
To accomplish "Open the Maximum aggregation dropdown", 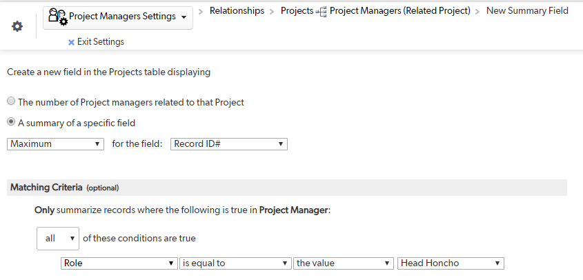I will click(55, 144).
